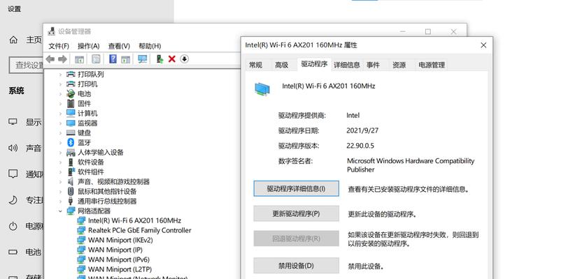568x279 pixels.
Task: Click the blue question mark Help icon
Action: (x=113, y=59)
